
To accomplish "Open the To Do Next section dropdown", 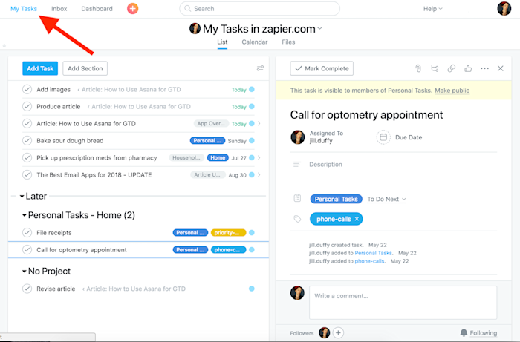I will click(x=386, y=199).
